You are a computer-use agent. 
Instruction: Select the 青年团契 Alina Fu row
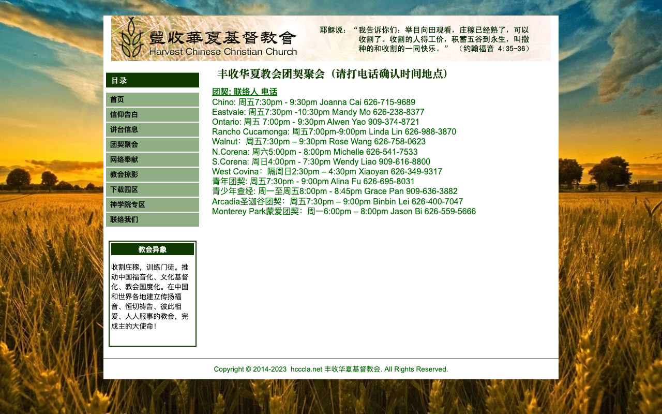coord(313,182)
